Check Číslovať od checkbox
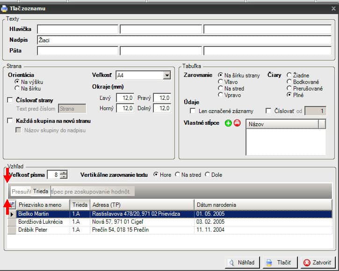The image size is (339, 271). coord(268,111)
